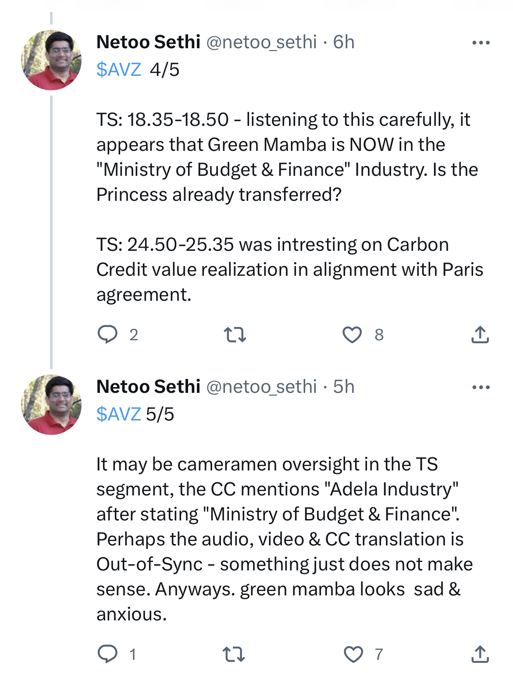Like the $AVZ 5/5 tweet

tap(353, 655)
